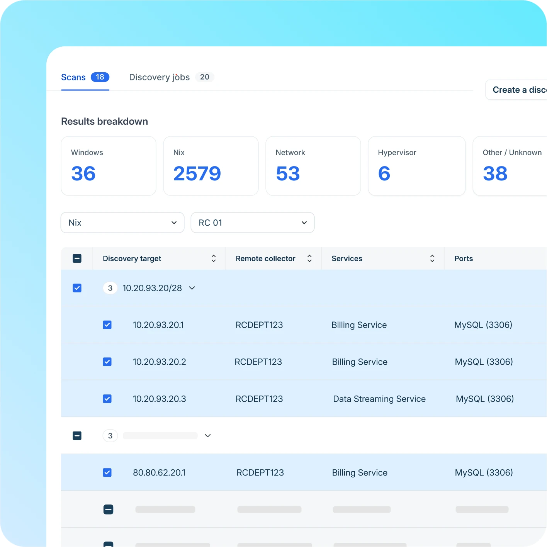Select the Windows results card
Image resolution: width=547 pixels, height=547 pixels.
pyautogui.click(x=109, y=166)
